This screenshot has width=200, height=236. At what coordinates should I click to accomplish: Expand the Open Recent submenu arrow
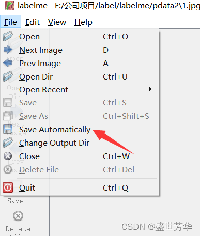click(x=150, y=89)
